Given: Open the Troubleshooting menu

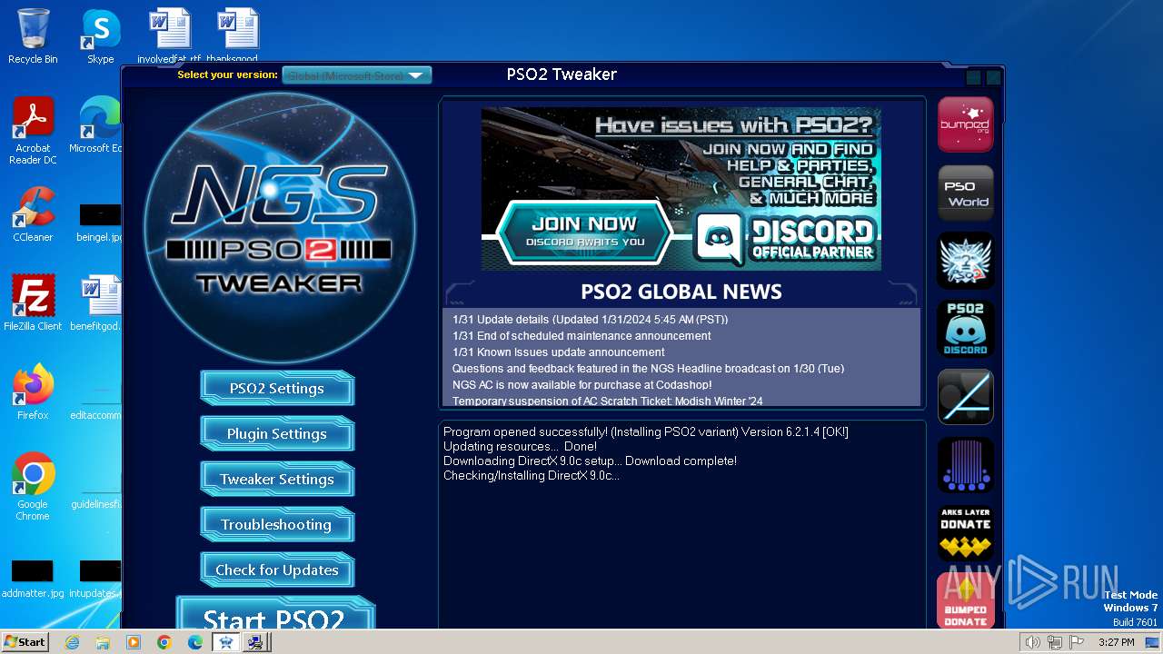Looking at the screenshot, I should coord(277,524).
